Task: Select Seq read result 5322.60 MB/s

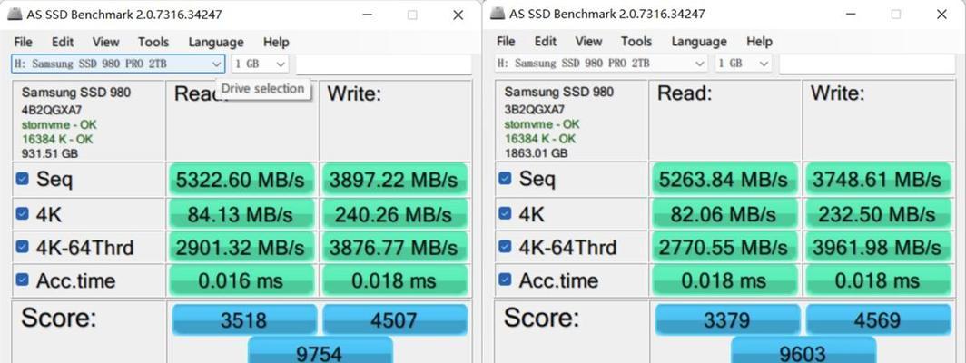Action: pyautogui.click(x=241, y=180)
